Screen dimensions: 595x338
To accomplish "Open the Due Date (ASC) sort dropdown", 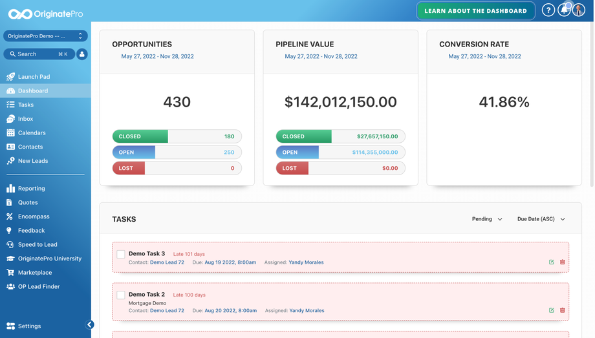I will [x=541, y=219].
